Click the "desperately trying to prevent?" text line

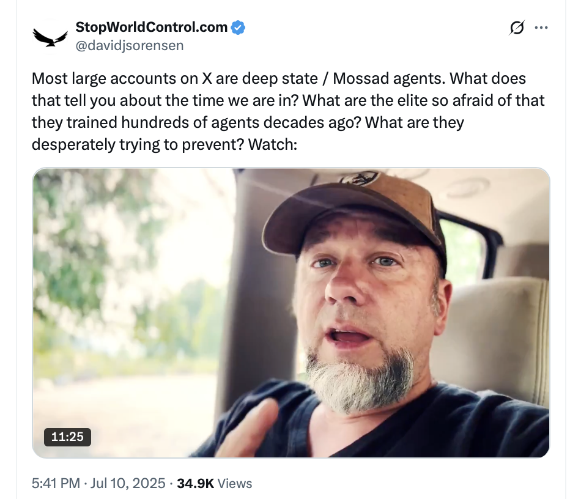point(129,145)
